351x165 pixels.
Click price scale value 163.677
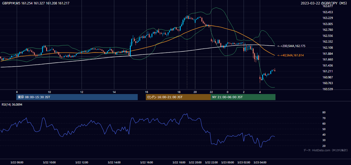327,6
